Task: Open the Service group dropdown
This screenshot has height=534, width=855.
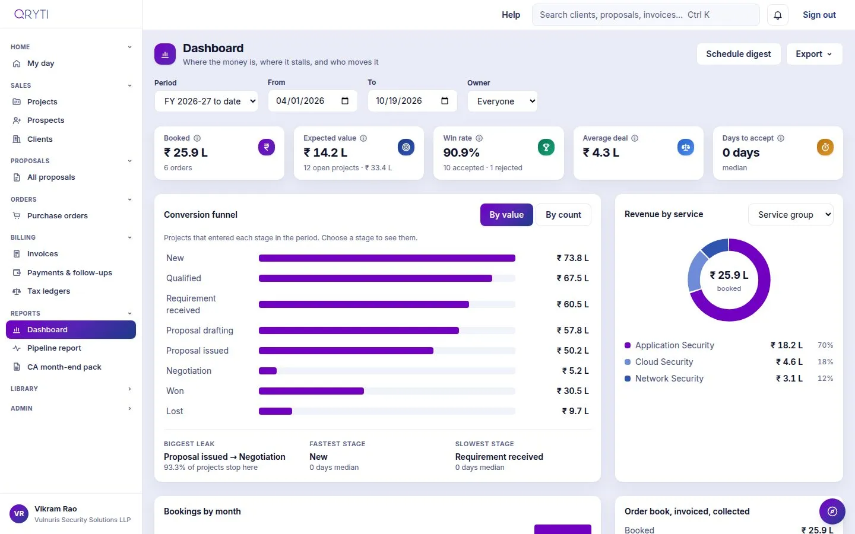Action: click(791, 215)
